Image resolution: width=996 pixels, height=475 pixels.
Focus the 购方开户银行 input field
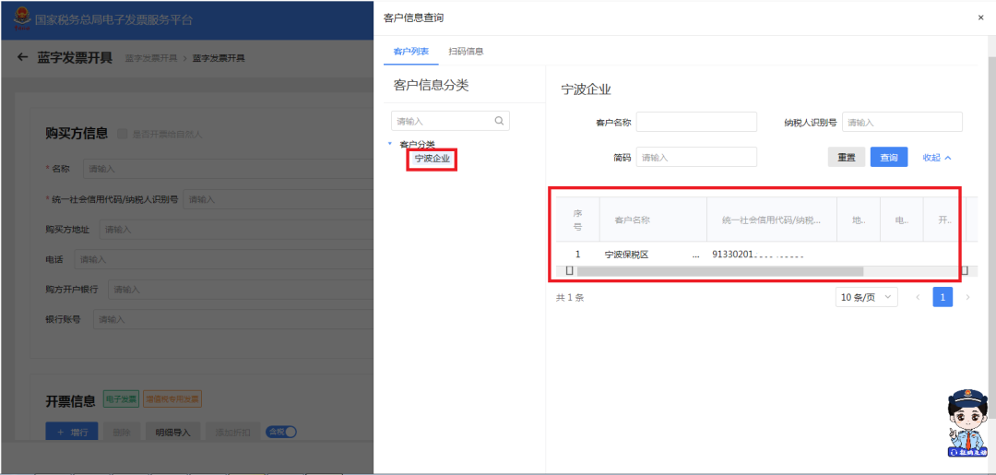tap(240, 289)
